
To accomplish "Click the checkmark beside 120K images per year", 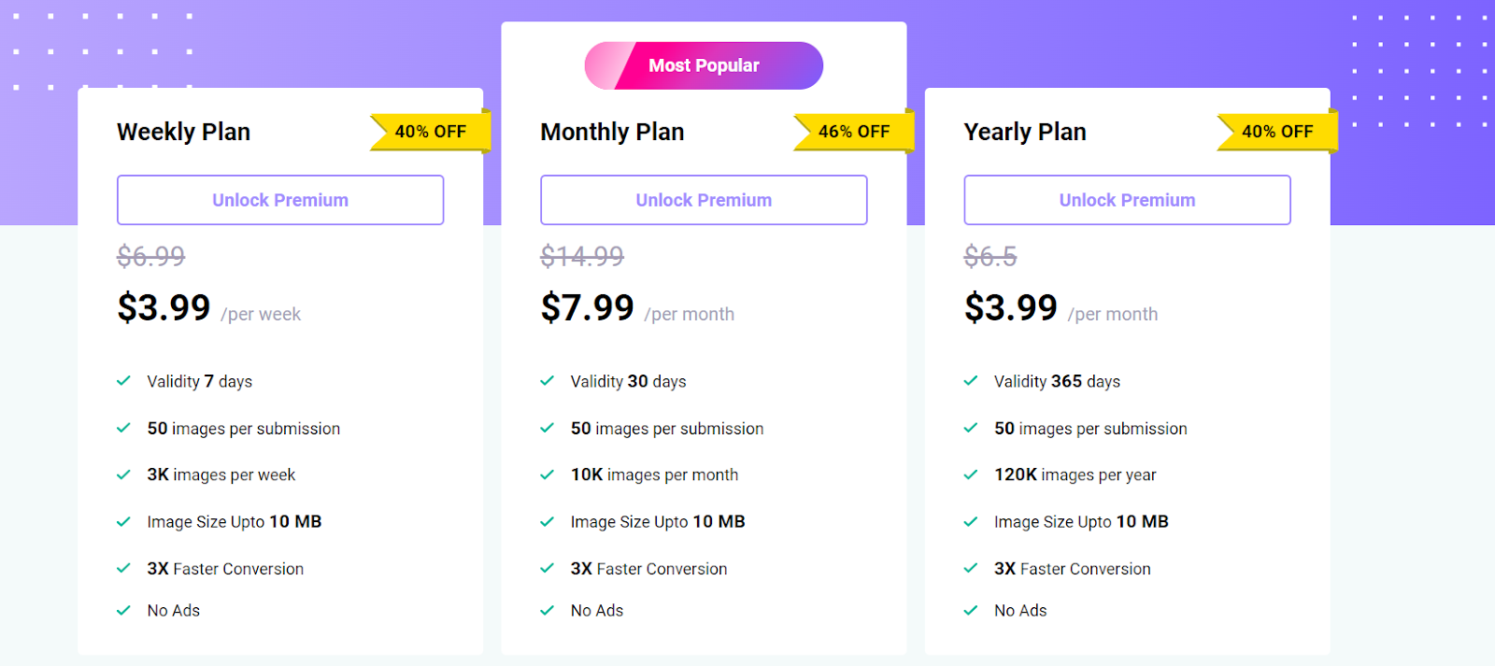I will pos(971,475).
